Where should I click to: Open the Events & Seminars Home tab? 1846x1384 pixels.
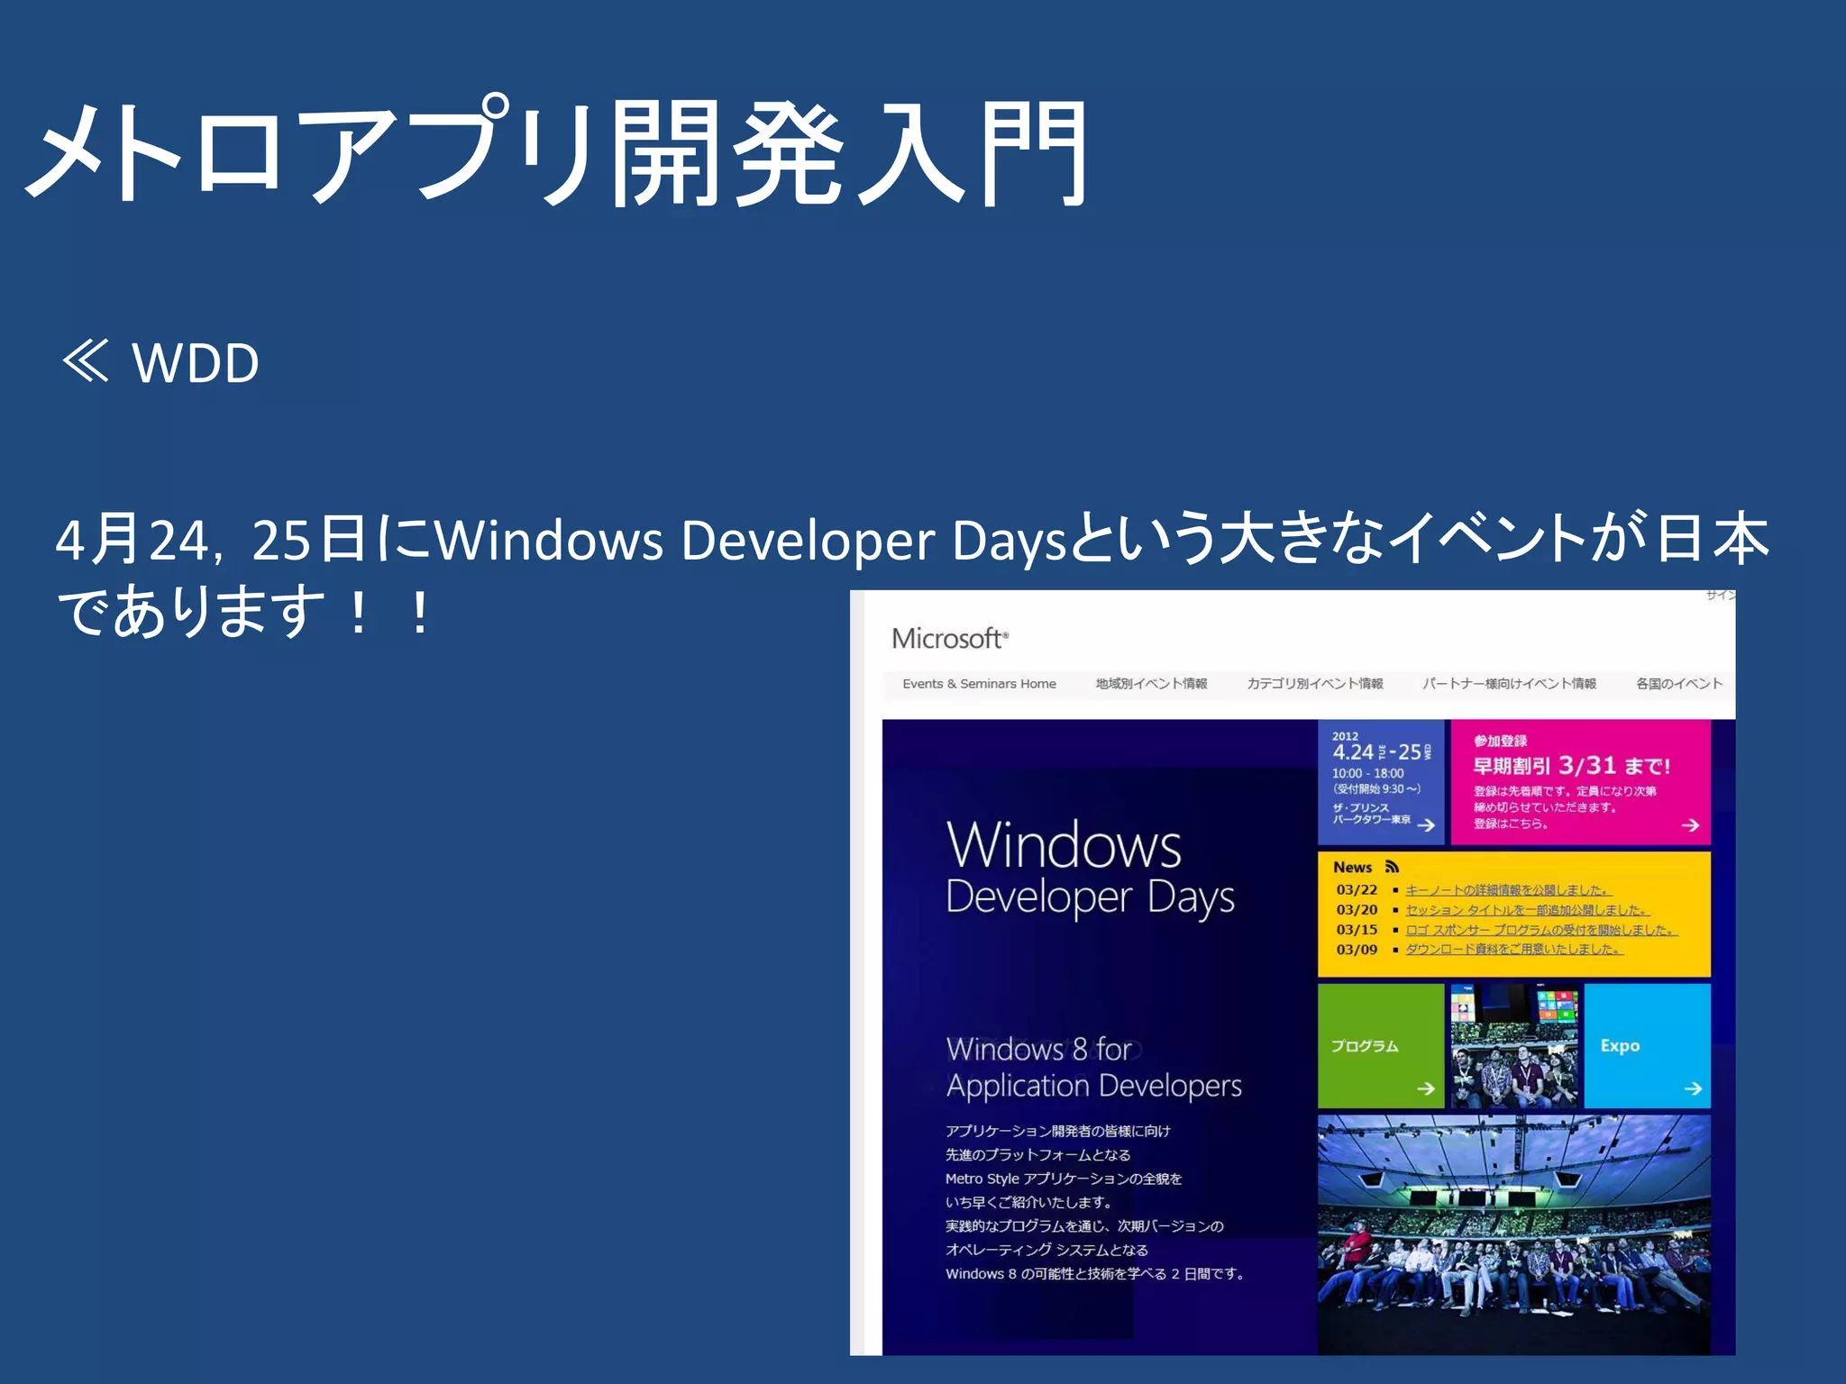click(x=979, y=684)
